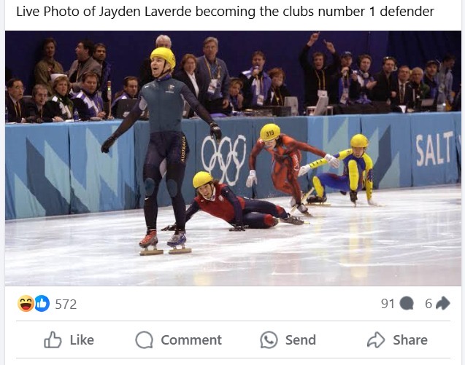Click the Share button label
Image resolution: width=465 pixels, height=365 pixels.
[410, 340]
